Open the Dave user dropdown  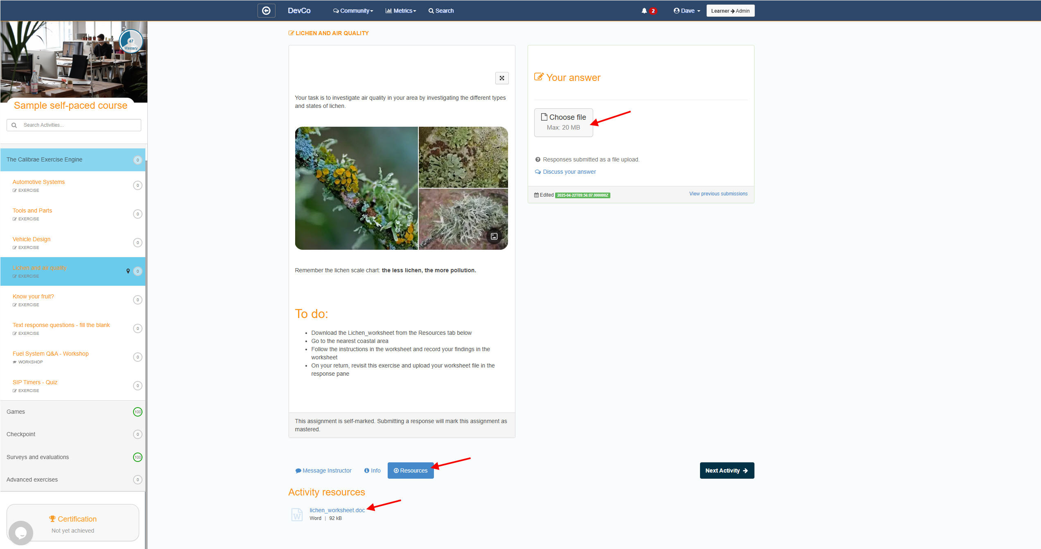point(687,11)
